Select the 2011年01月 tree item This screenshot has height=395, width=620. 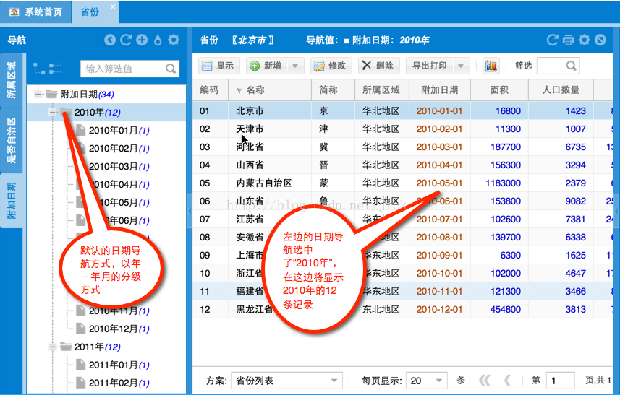(x=112, y=365)
